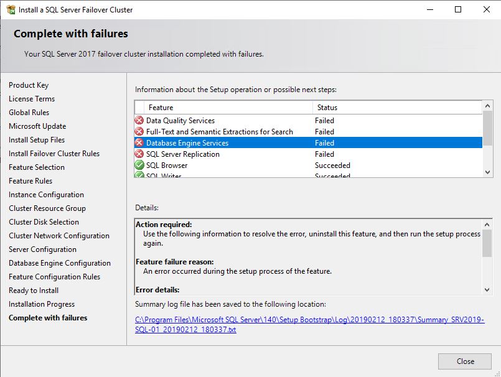Click the Feature column header
The height and width of the screenshot is (377, 501).
(x=228, y=108)
